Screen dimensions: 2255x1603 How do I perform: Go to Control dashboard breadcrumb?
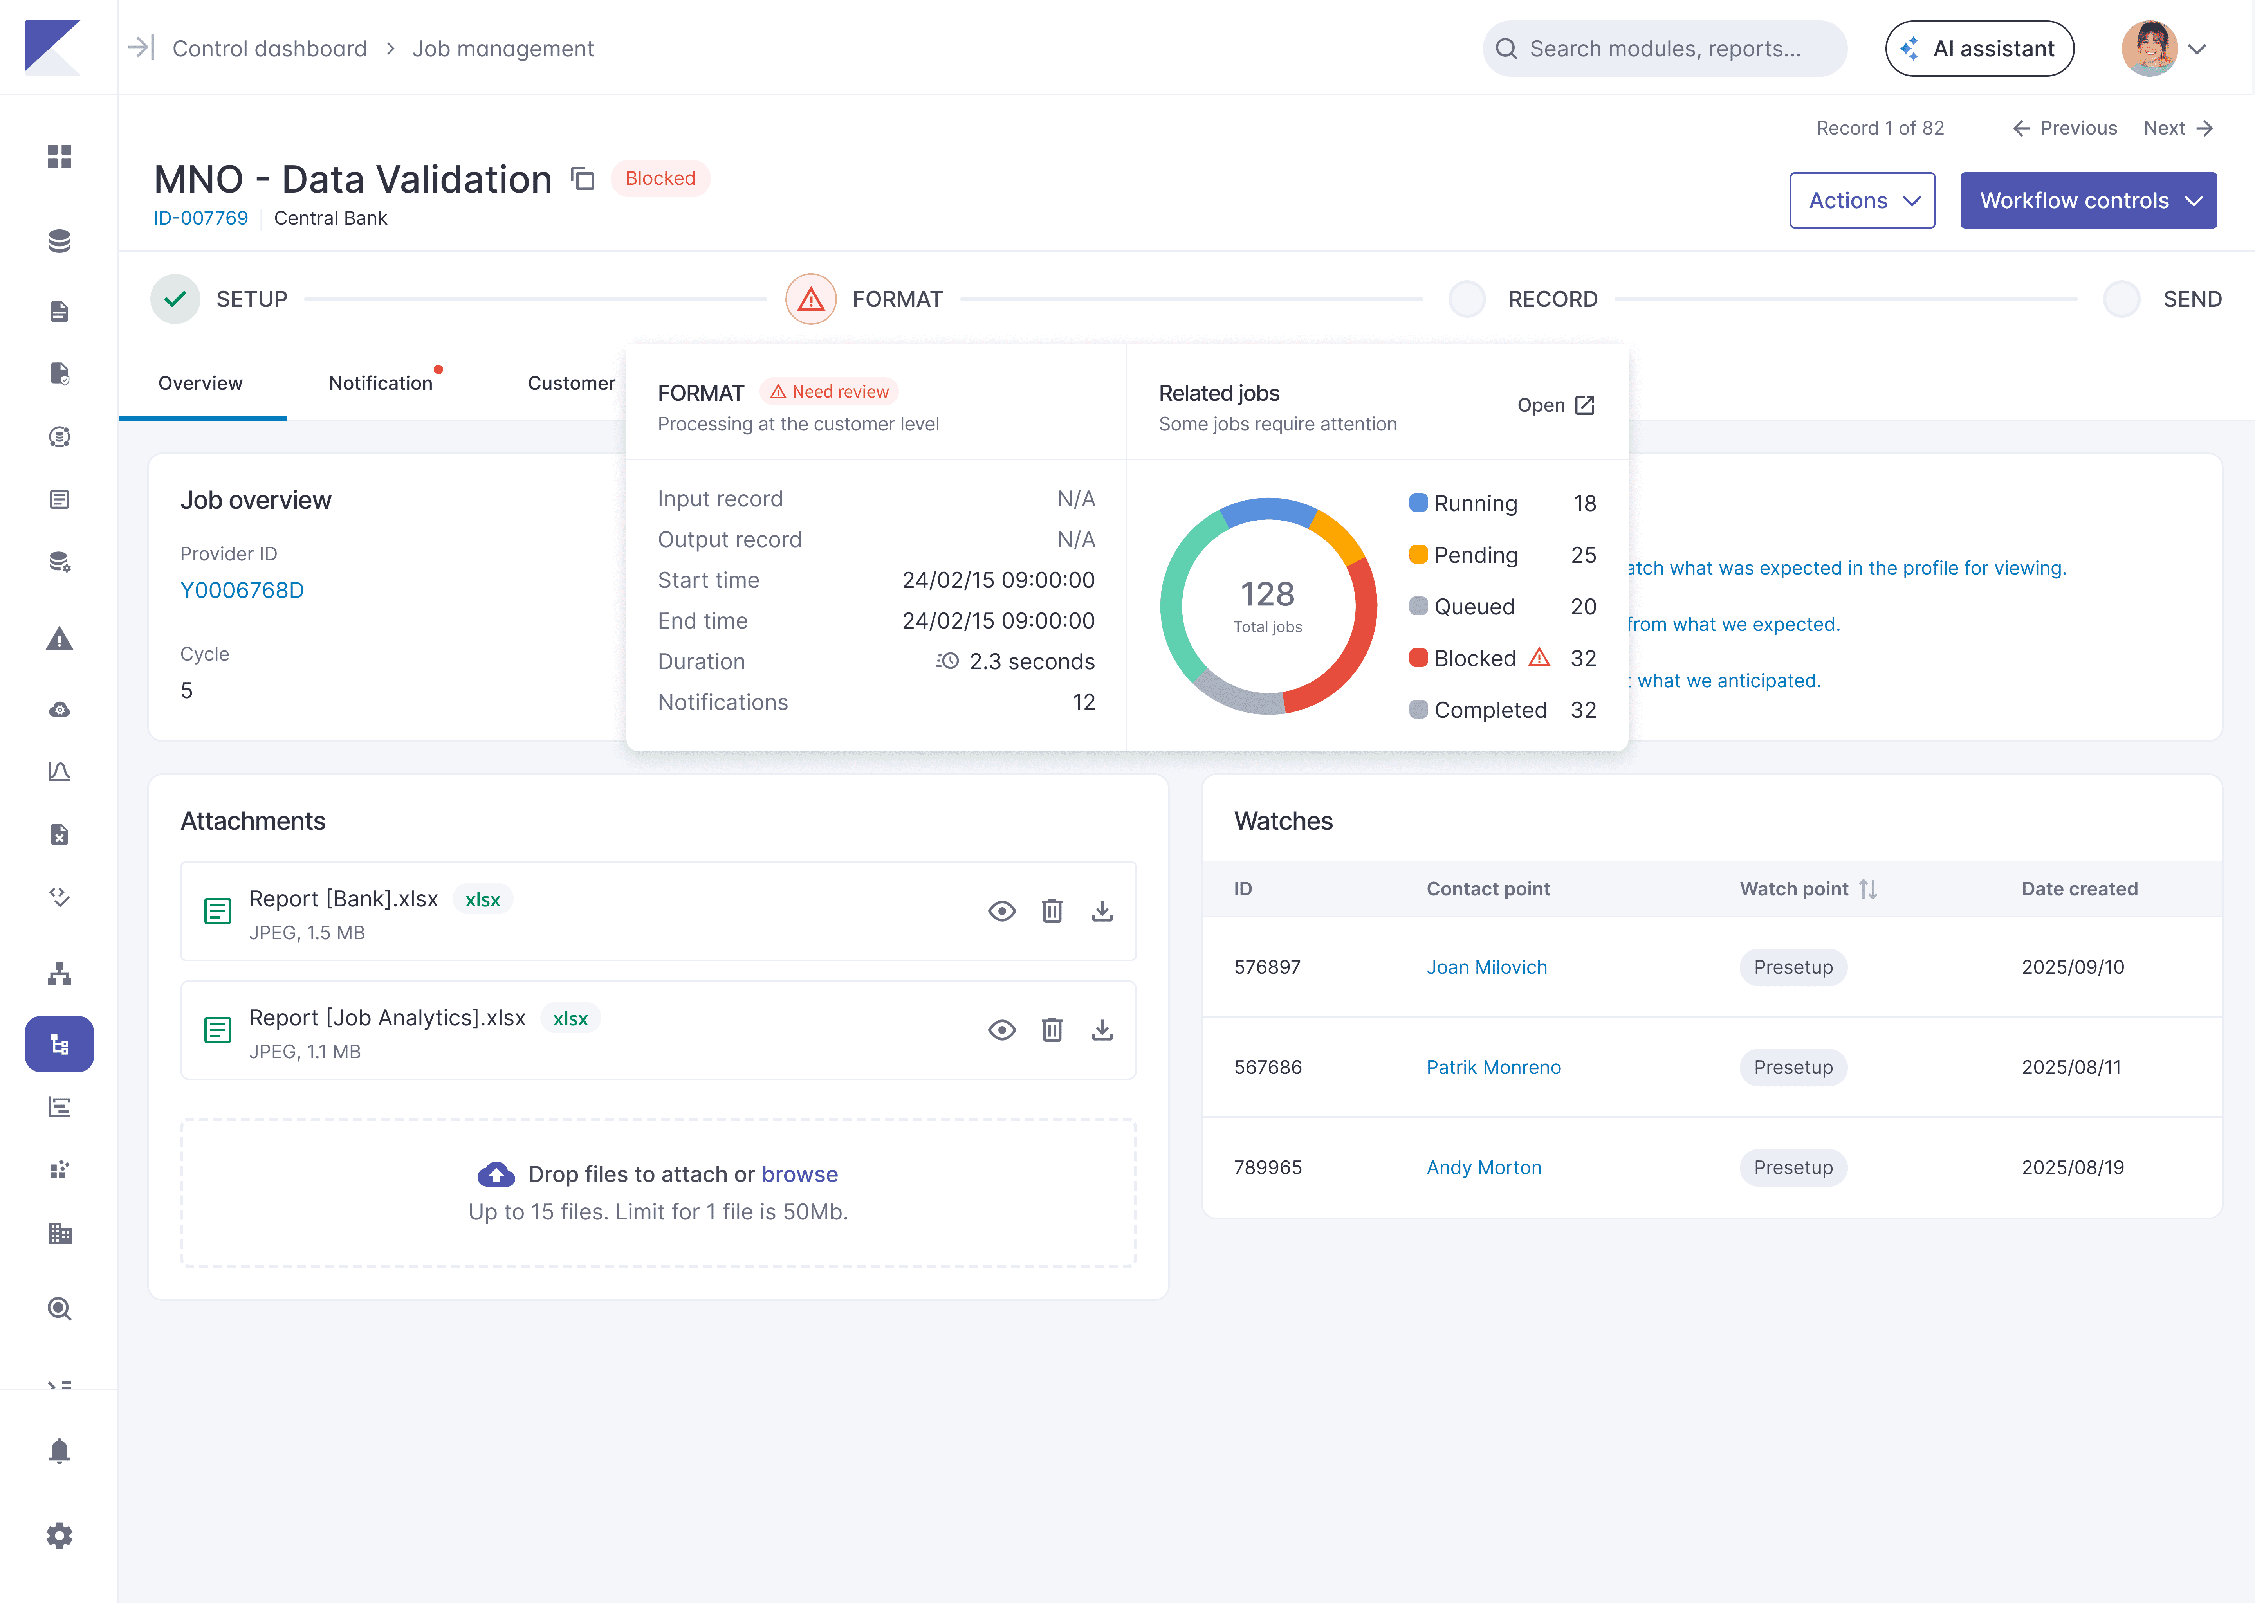[269, 49]
